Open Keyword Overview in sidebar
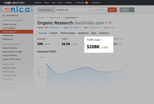Screen dimensions: 154x104 click(x=10, y=48)
